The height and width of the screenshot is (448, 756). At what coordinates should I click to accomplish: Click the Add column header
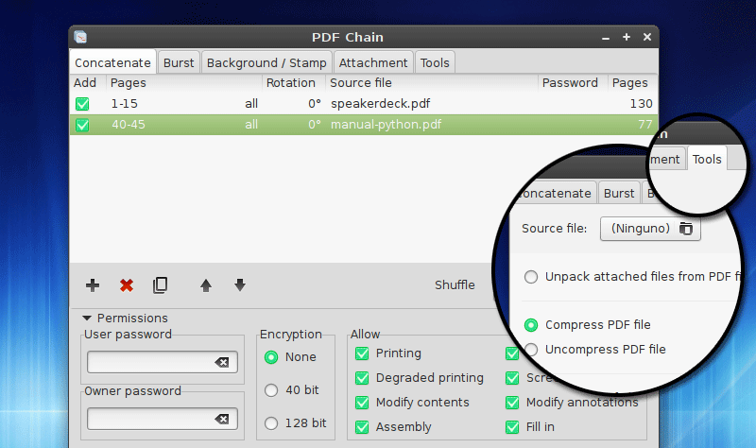coord(87,83)
